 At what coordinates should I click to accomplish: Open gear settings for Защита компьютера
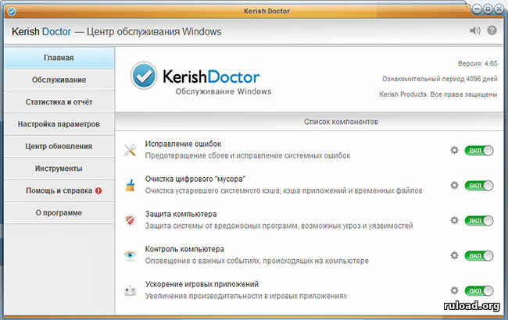coord(454,220)
